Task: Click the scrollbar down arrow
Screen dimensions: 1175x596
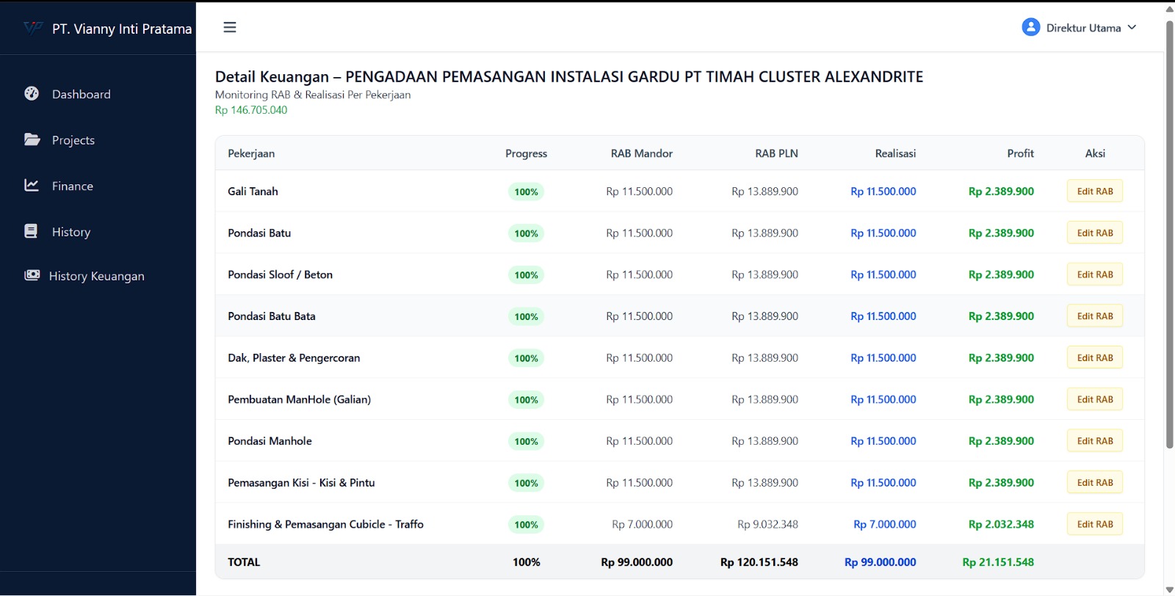Action: coord(1169,589)
